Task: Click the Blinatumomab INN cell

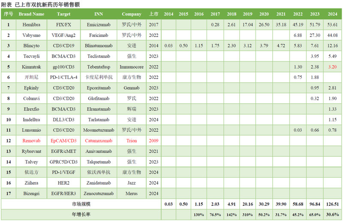Action: click(x=99, y=46)
